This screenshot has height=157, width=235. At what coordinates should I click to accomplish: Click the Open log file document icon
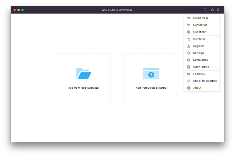[189, 67]
